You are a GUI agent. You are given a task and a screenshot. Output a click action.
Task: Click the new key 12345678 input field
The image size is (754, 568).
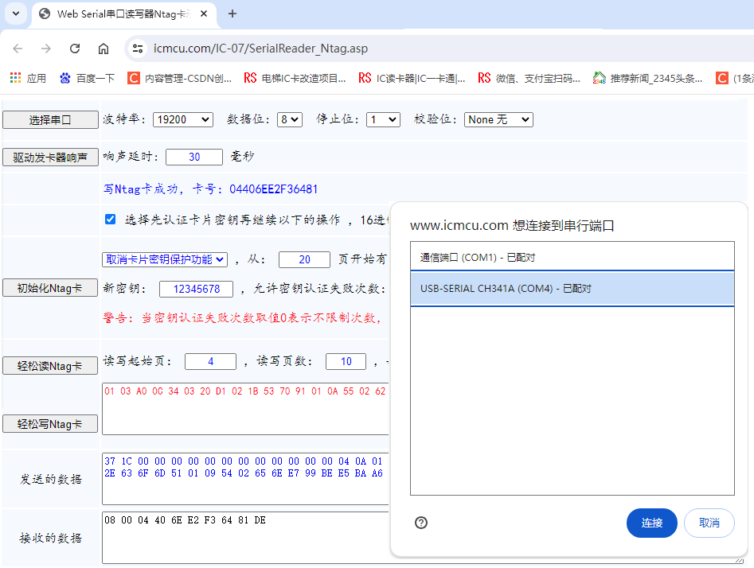[196, 289]
